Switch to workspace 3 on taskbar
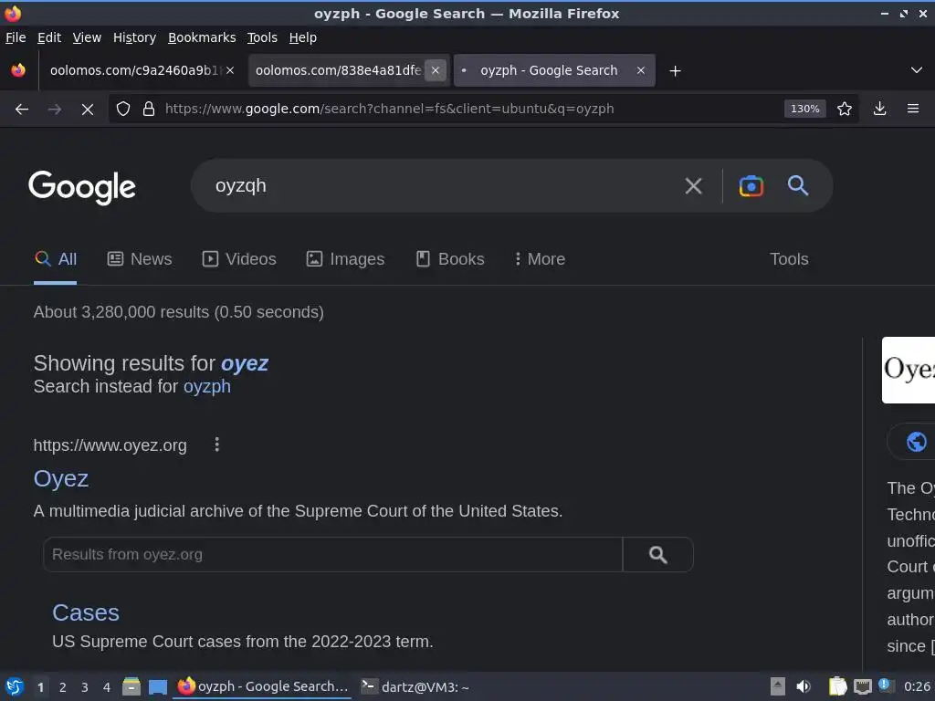The image size is (935, 701). click(x=85, y=687)
